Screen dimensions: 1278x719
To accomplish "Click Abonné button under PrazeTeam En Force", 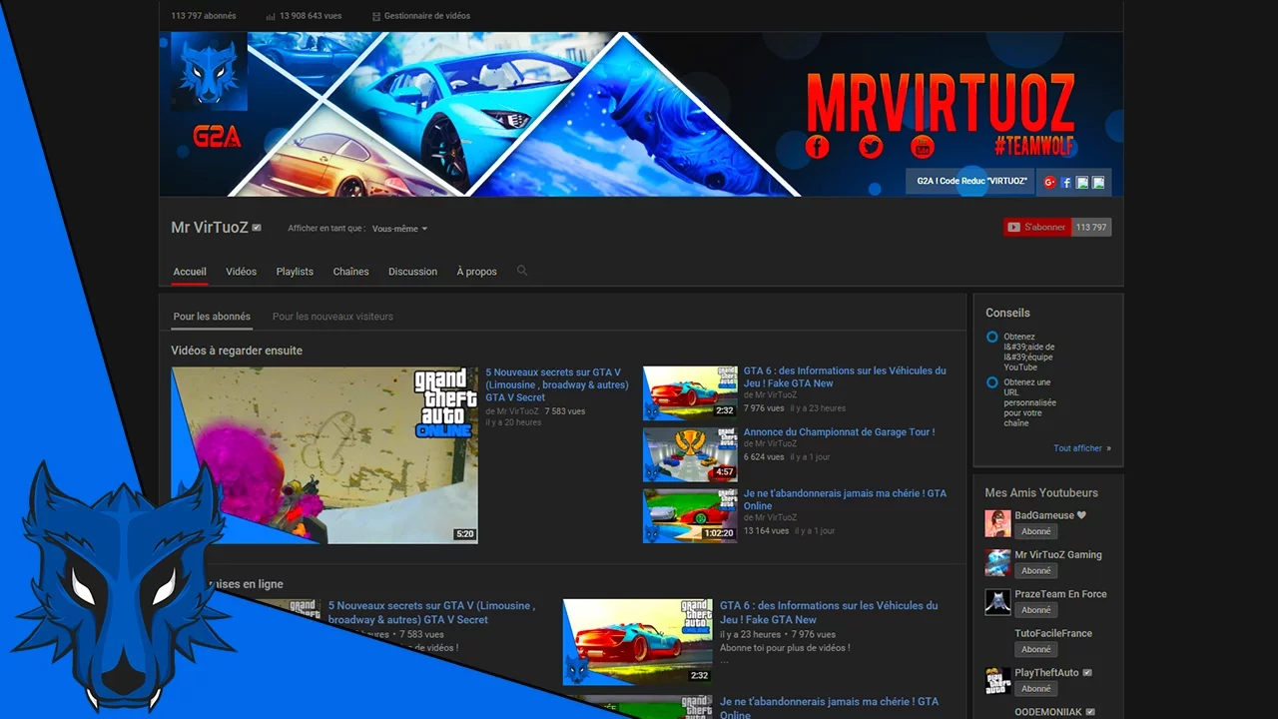I will 1035,610.
